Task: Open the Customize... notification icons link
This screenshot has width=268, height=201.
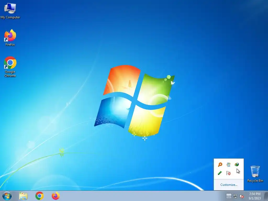Action: (x=229, y=185)
